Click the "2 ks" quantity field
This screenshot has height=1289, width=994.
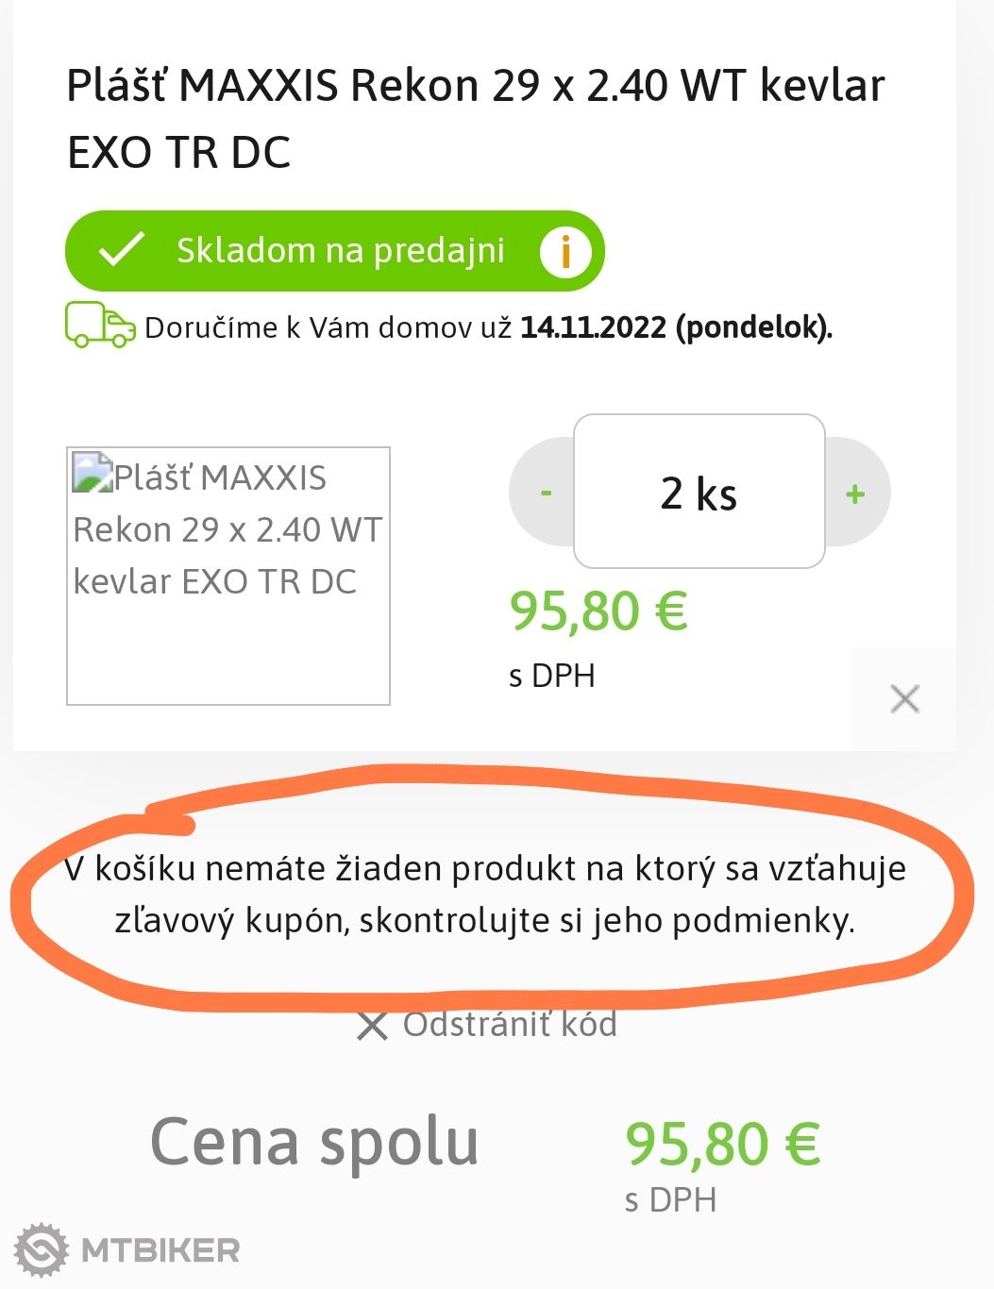tap(699, 492)
